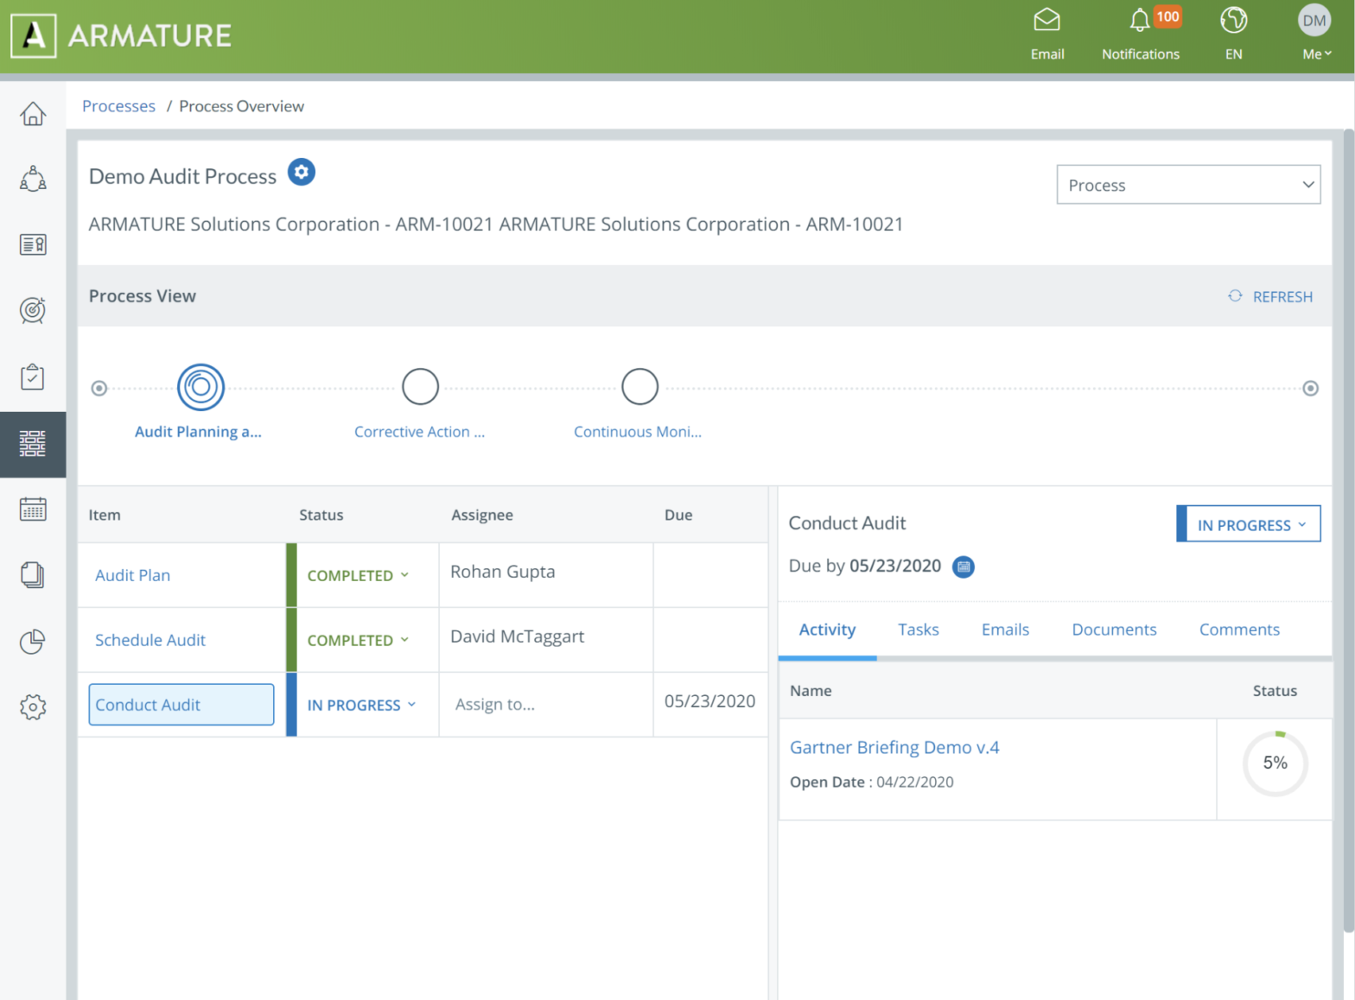Open the Email envelope icon

1046,21
